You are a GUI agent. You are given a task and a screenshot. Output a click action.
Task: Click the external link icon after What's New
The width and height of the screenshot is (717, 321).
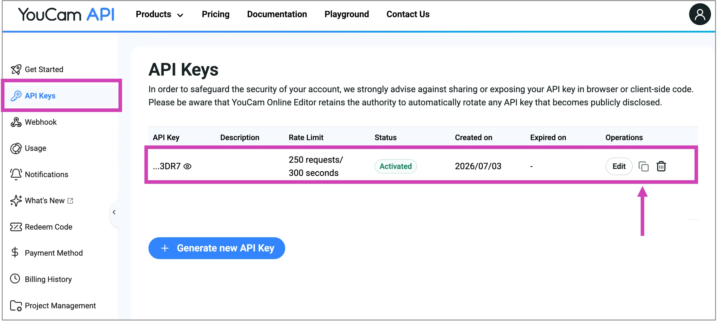70,200
